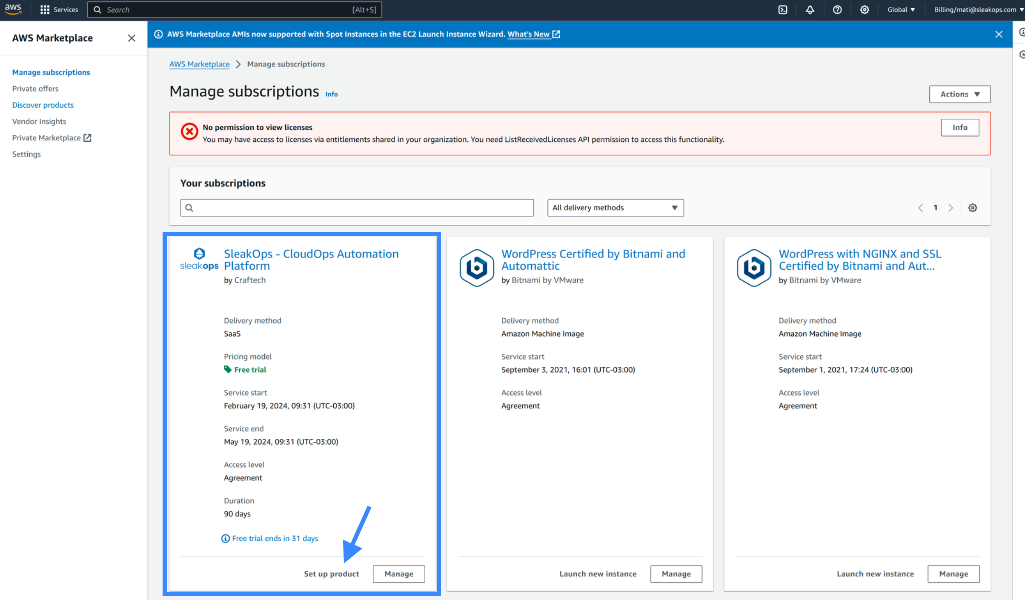
Task: Open the subscriptions list preferences gear
Action: click(x=973, y=208)
